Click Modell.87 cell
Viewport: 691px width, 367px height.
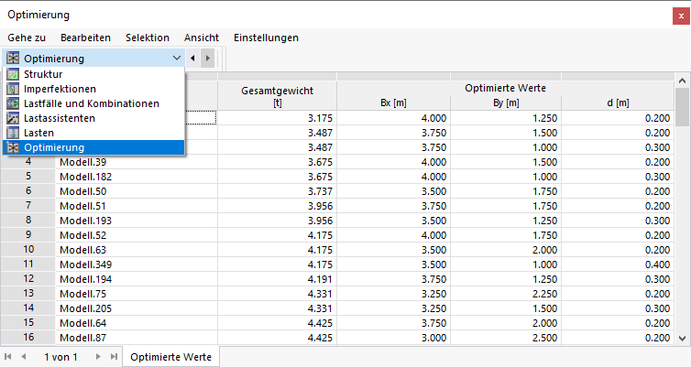(x=137, y=338)
